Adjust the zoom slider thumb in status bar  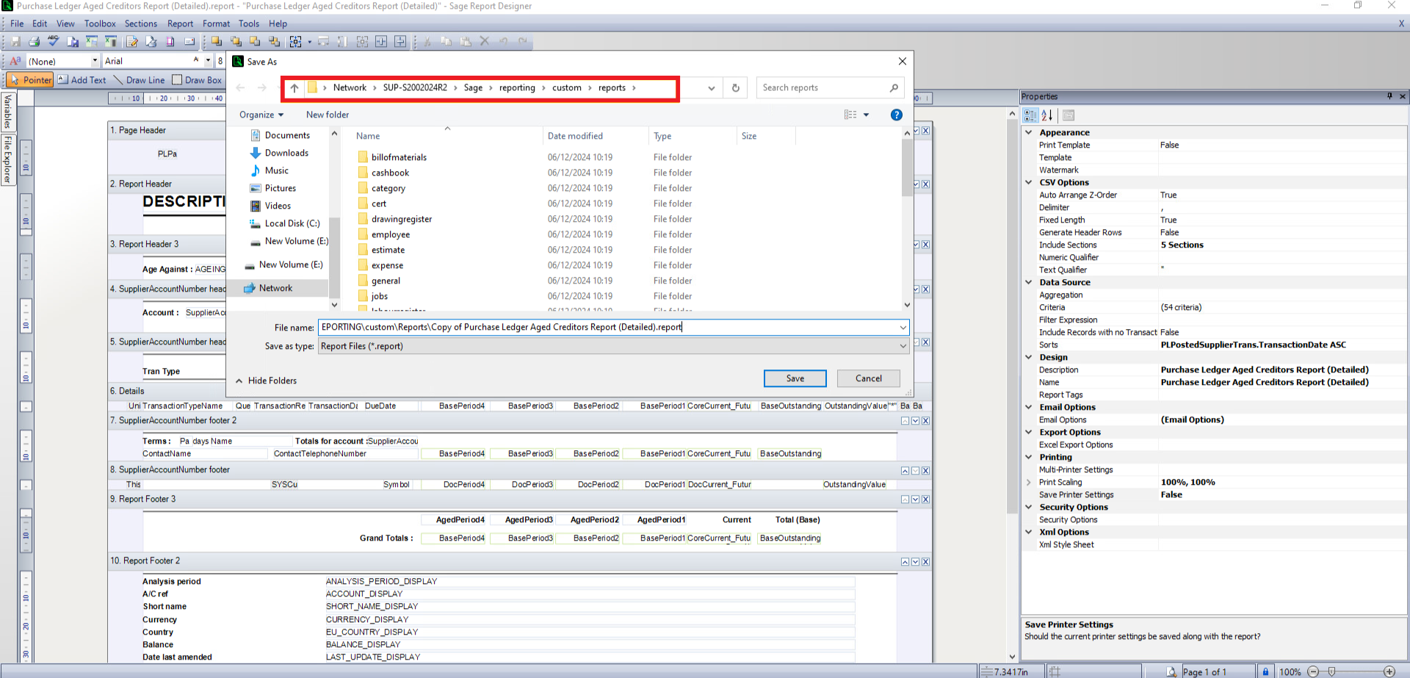[x=1331, y=671]
